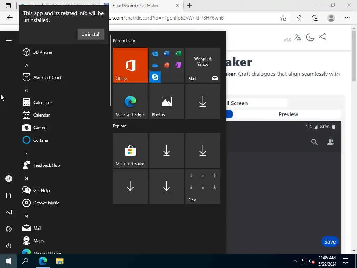Open Pictures from Start sidebar
357x268 pixels.
point(9,212)
